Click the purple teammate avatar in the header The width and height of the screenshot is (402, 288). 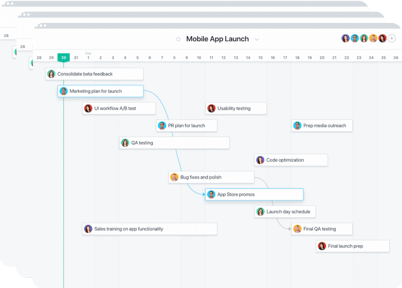pos(346,38)
